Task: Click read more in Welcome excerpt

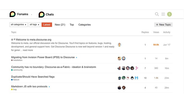Action: click(x=28, y=50)
